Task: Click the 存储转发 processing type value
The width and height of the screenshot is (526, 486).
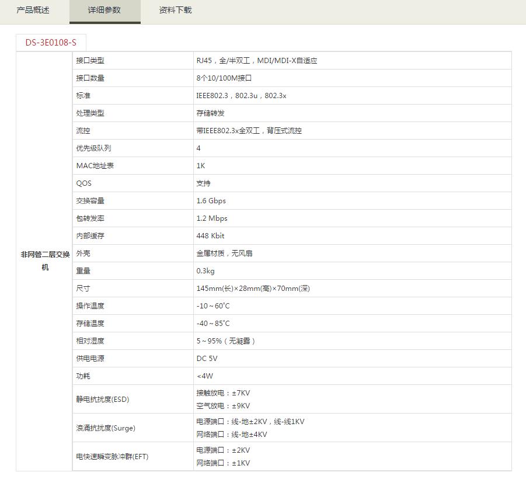Action: pyautogui.click(x=210, y=113)
